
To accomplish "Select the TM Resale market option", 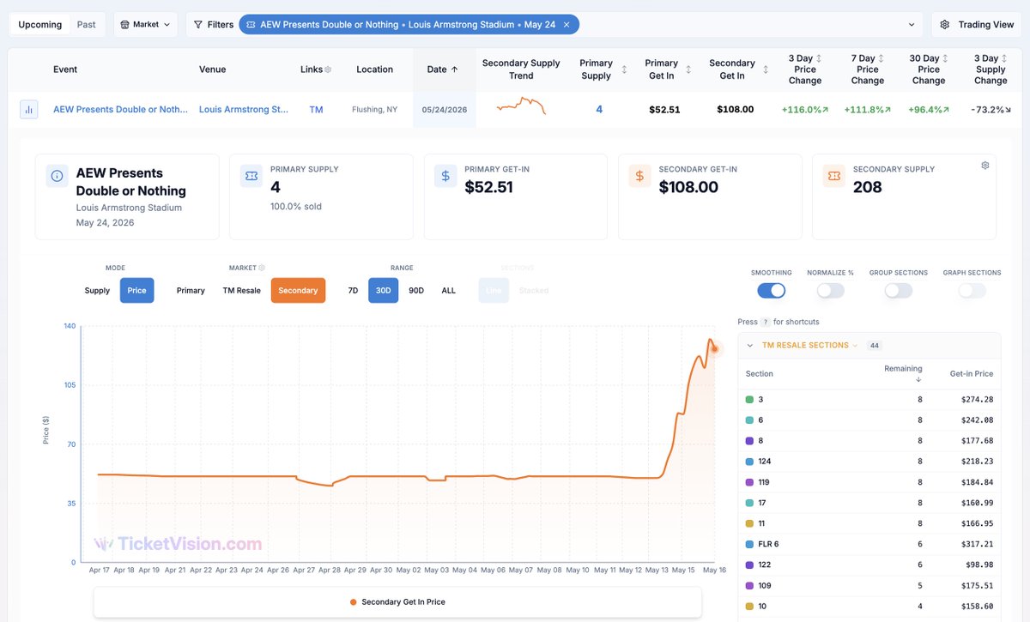I will tap(241, 291).
